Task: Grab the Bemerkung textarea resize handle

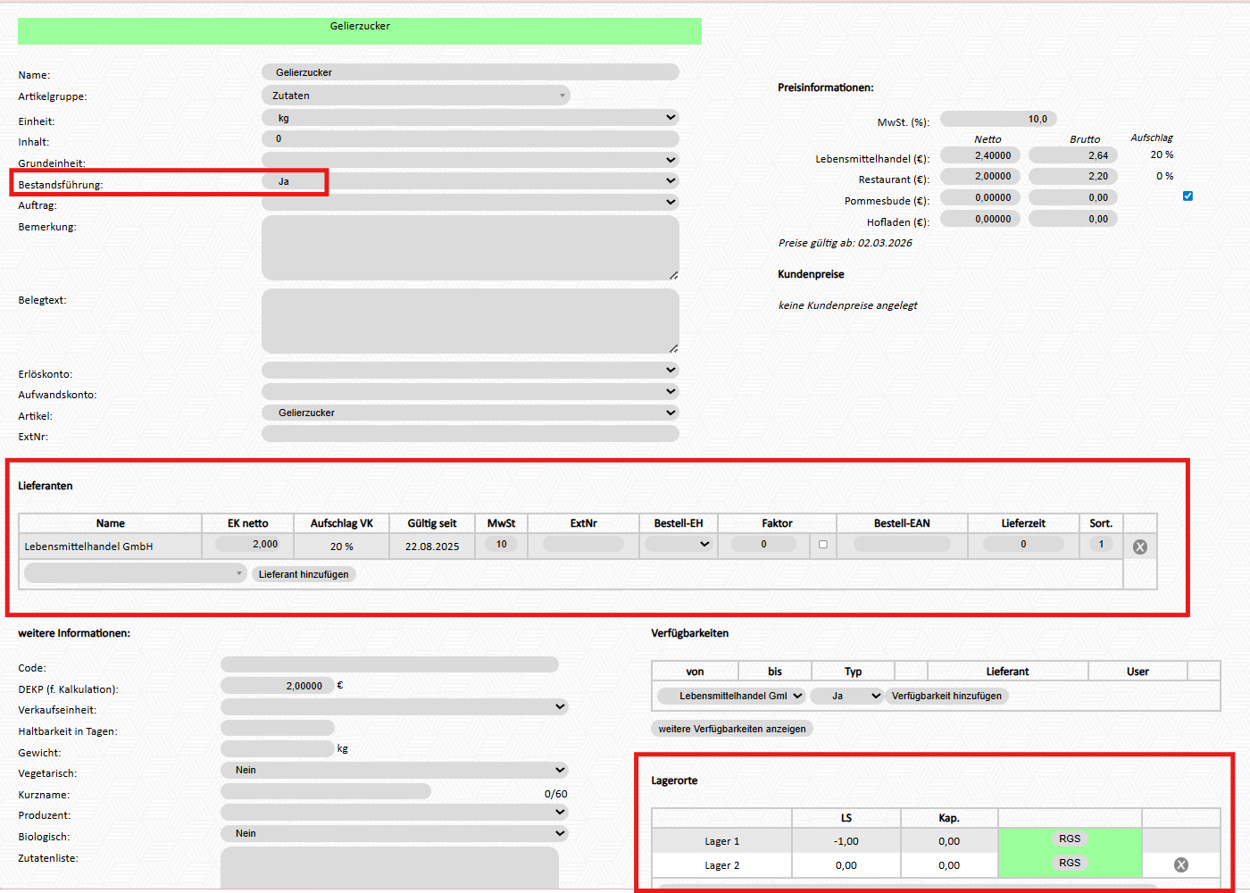Action: pyautogui.click(x=673, y=275)
